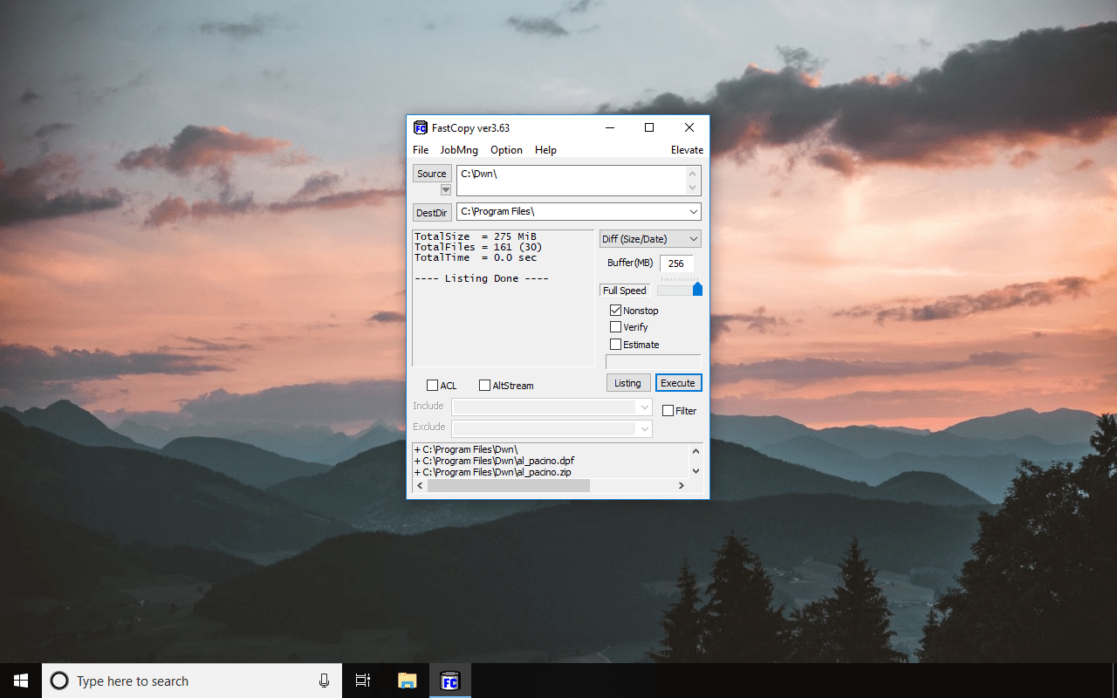Click the Source button
The image size is (1117, 698).
(432, 174)
